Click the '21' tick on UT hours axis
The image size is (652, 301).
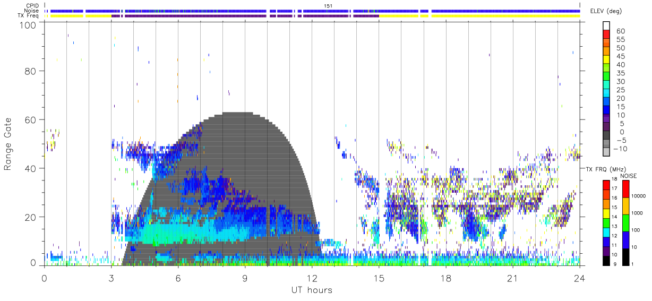pyautogui.click(x=512, y=278)
